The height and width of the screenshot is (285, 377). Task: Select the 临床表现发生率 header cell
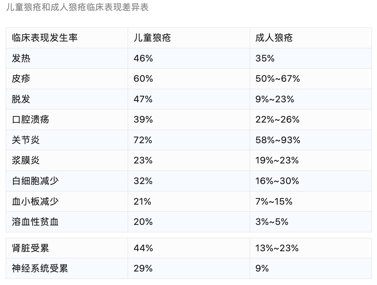[45, 38]
